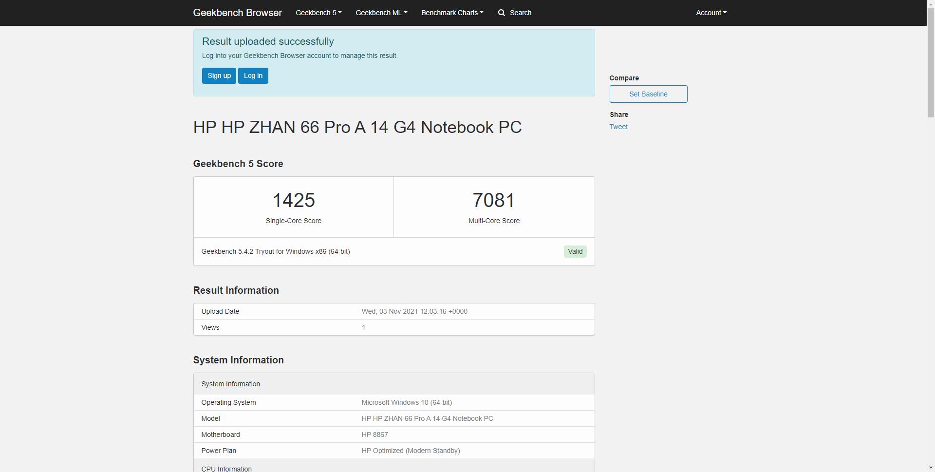The height and width of the screenshot is (472, 935).
Task: Open the Benchmark Charts dropdown
Action: point(452,13)
